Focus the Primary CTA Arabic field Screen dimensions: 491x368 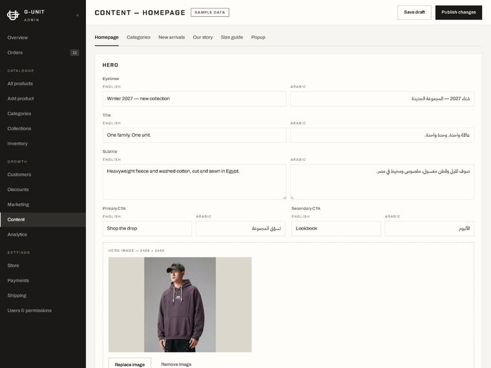240,229
